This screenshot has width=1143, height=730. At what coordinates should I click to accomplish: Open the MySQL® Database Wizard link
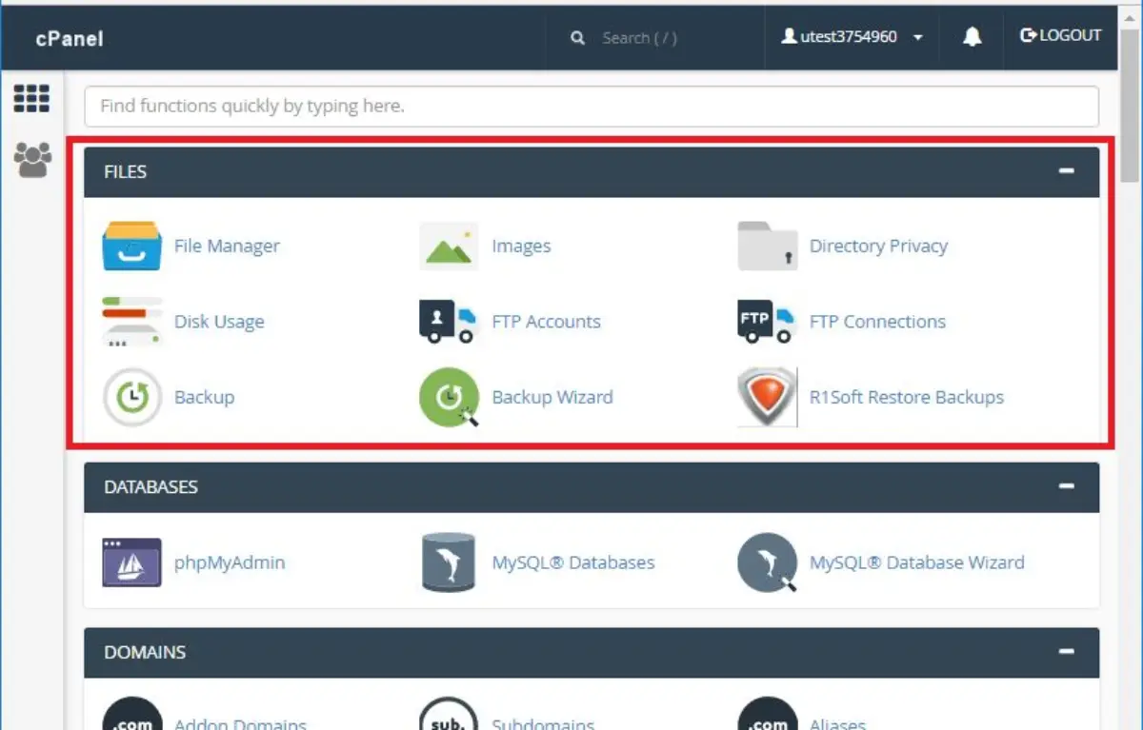click(917, 562)
